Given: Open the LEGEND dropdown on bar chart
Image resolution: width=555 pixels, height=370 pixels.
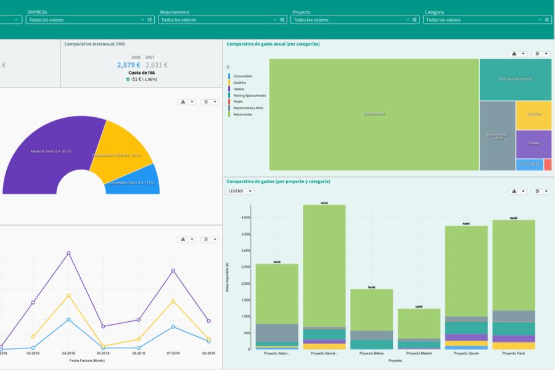Looking at the screenshot, I should click(240, 191).
